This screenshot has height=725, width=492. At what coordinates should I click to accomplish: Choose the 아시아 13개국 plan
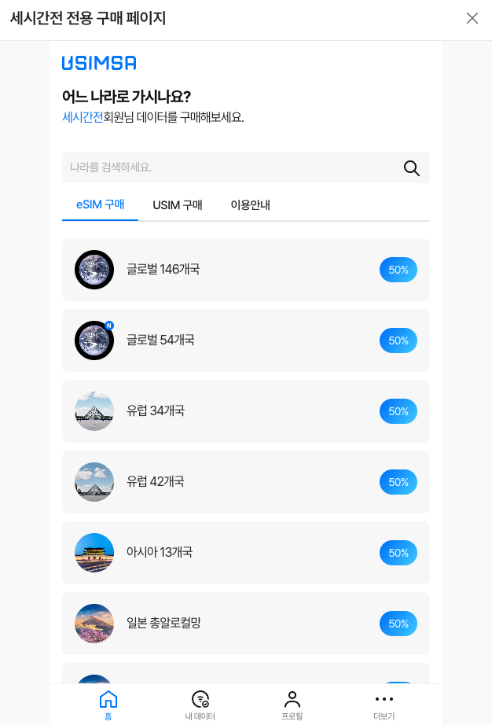click(246, 553)
